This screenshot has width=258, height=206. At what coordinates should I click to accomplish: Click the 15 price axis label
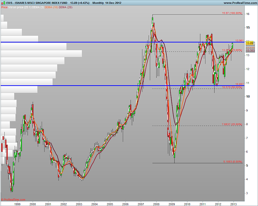pyautogui.click(x=248, y=28)
